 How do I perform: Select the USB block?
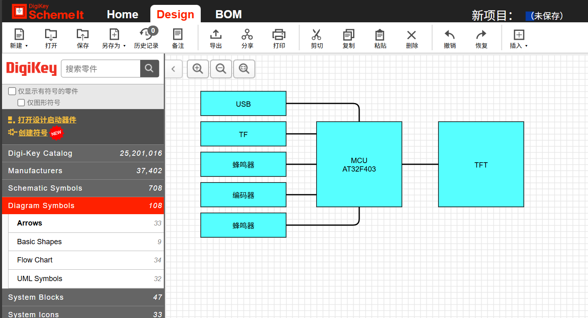(243, 103)
